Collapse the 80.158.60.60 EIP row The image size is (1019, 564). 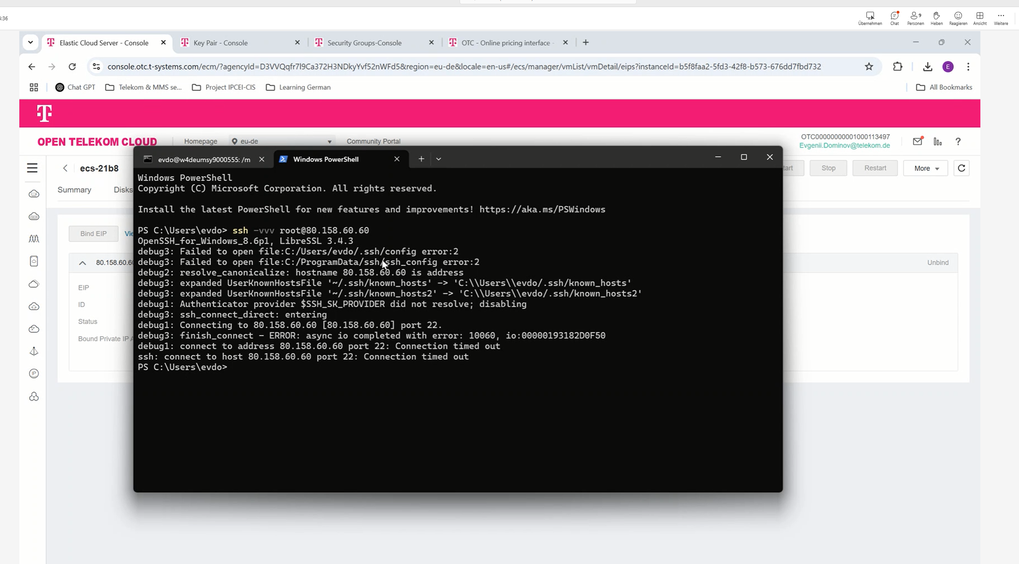click(x=82, y=263)
